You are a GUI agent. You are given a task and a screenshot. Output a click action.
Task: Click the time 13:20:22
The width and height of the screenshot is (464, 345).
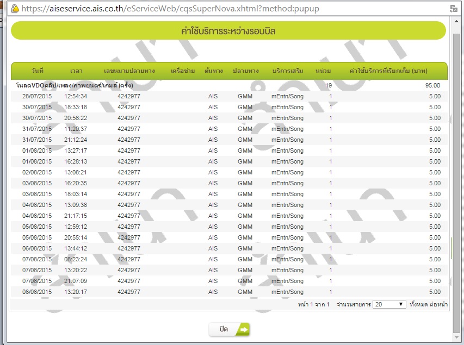pyautogui.click(x=76, y=270)
